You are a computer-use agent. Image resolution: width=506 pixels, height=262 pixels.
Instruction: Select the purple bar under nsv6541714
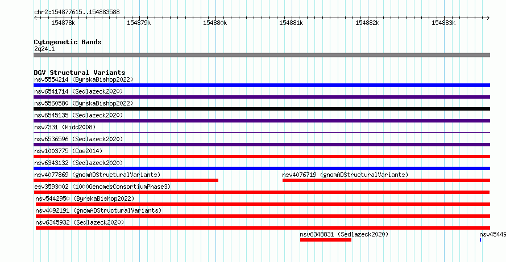tap(262, 97)
